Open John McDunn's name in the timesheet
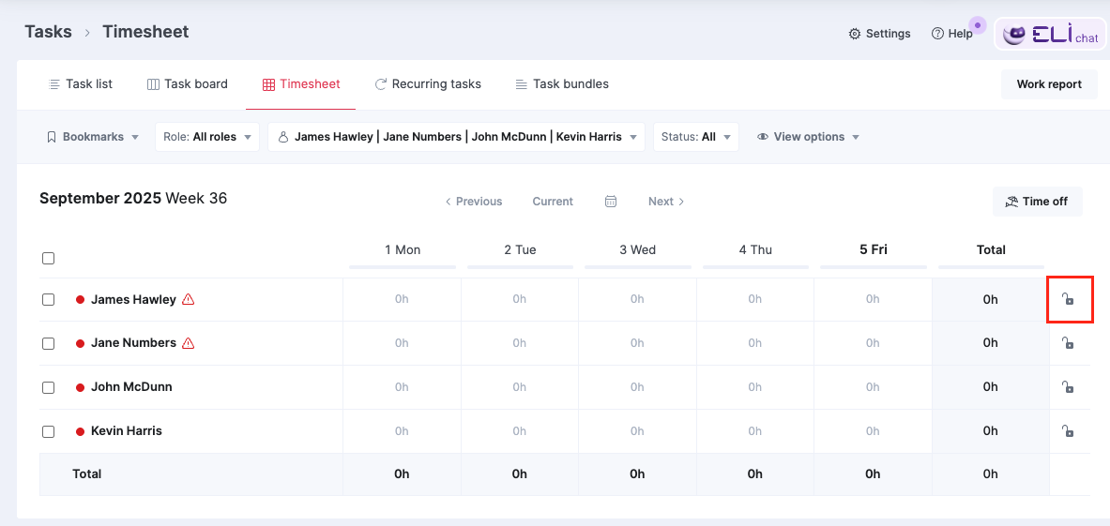The image size is (1110, 526). (x=131, y=387)
